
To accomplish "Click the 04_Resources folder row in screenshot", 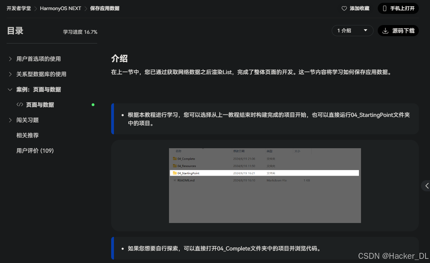I will 264,166.
